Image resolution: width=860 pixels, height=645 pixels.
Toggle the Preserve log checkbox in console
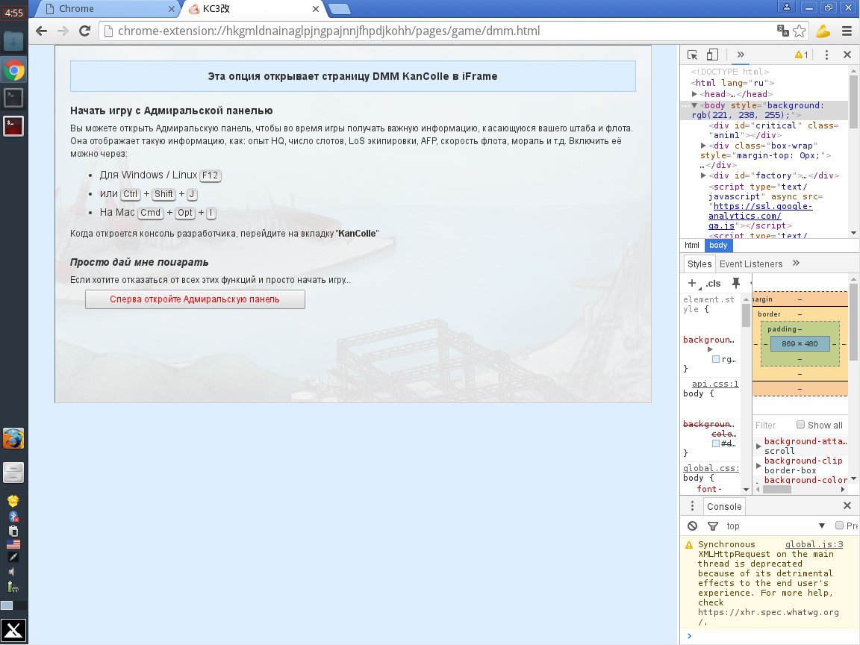(x=839, y=526)
